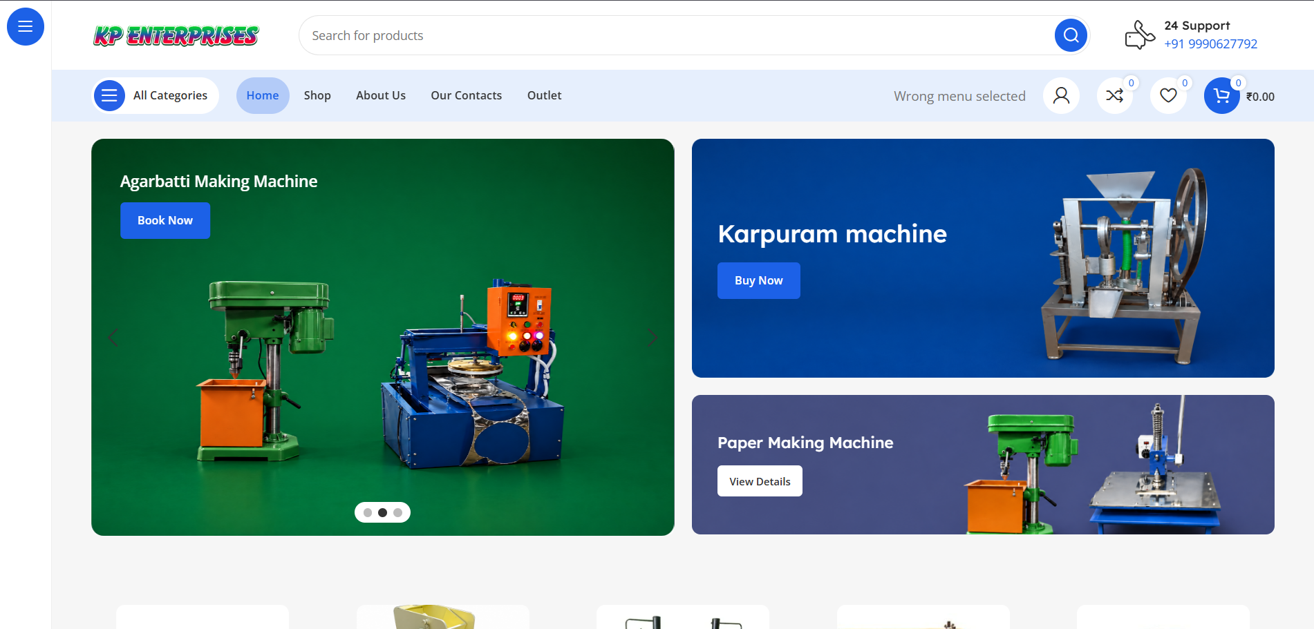Open the shopping cart icon
Image resolution: width=1314 pixels, height=629 pixels.
1221,96
